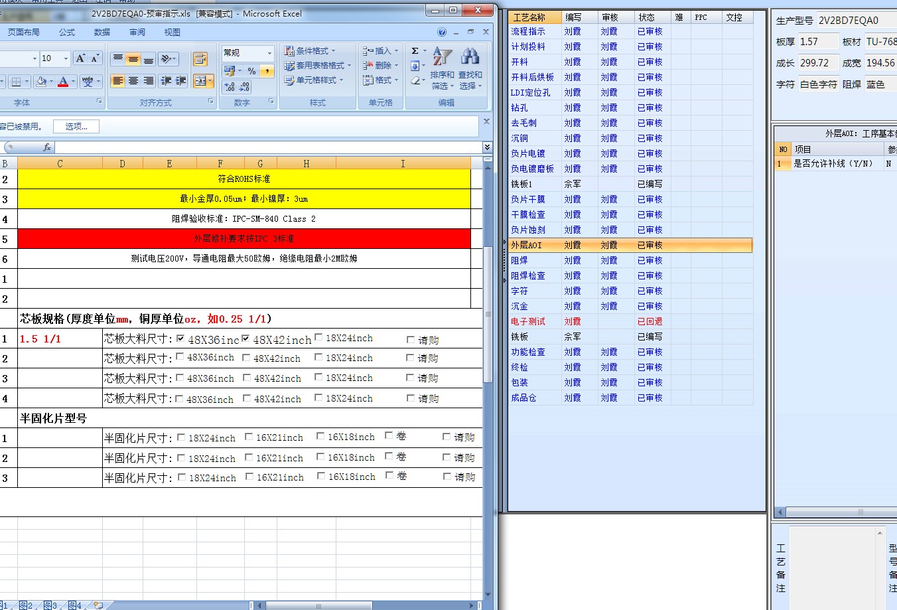The height and width of the screenshot is (610, 897).
Task: Center cell text horizontally
Action: coord(133,80)
